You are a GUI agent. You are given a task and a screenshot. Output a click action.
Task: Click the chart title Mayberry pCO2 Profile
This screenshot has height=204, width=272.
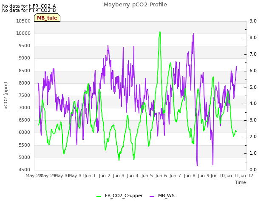point(135,5)
